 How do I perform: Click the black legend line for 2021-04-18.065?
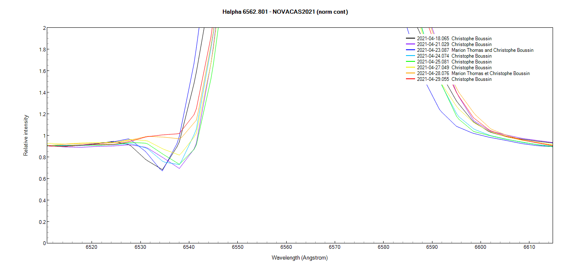tap(410, 39)
